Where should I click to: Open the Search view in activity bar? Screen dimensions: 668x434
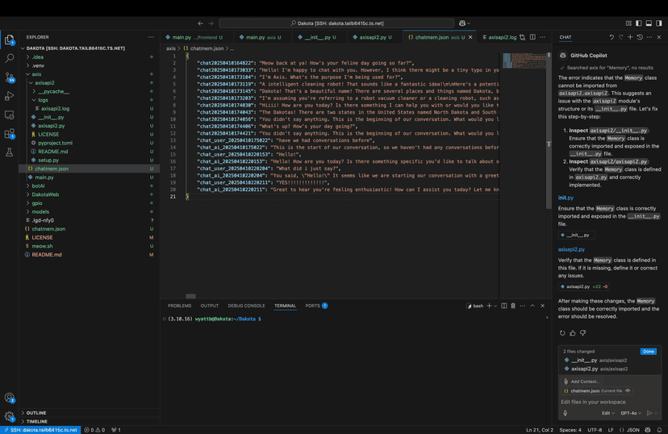(10, 58)
